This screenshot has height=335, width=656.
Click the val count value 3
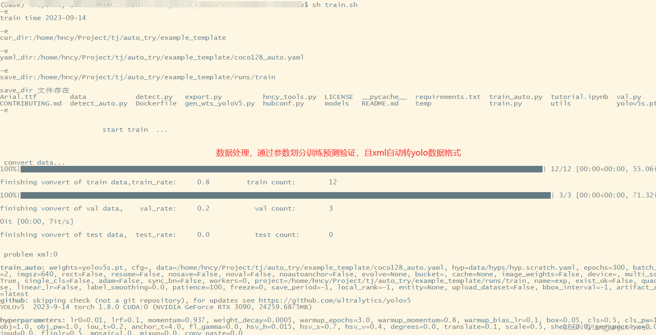click(x=331, y=209)
